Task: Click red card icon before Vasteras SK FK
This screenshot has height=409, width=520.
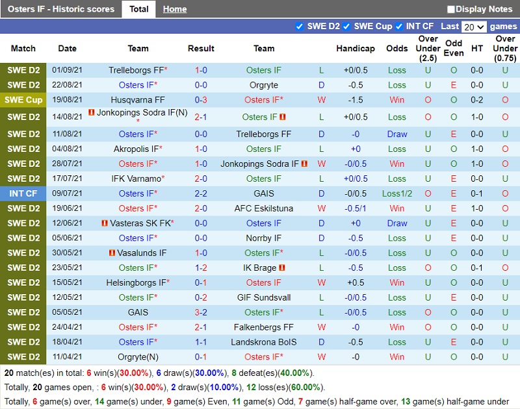Action: click(x=104, y=223)
